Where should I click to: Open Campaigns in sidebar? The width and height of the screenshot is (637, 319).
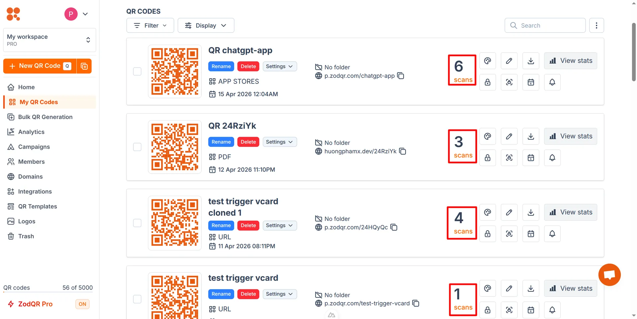pos(49,147)
